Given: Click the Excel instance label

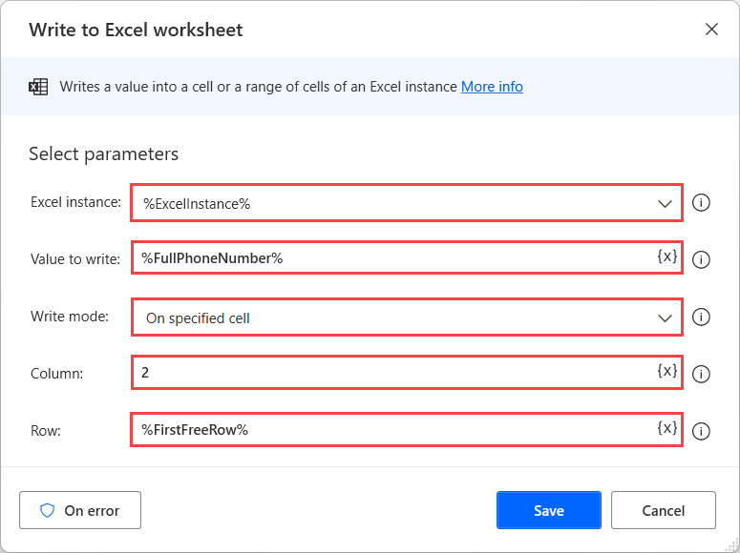Looking at the screenshot, I should [76, 202].
